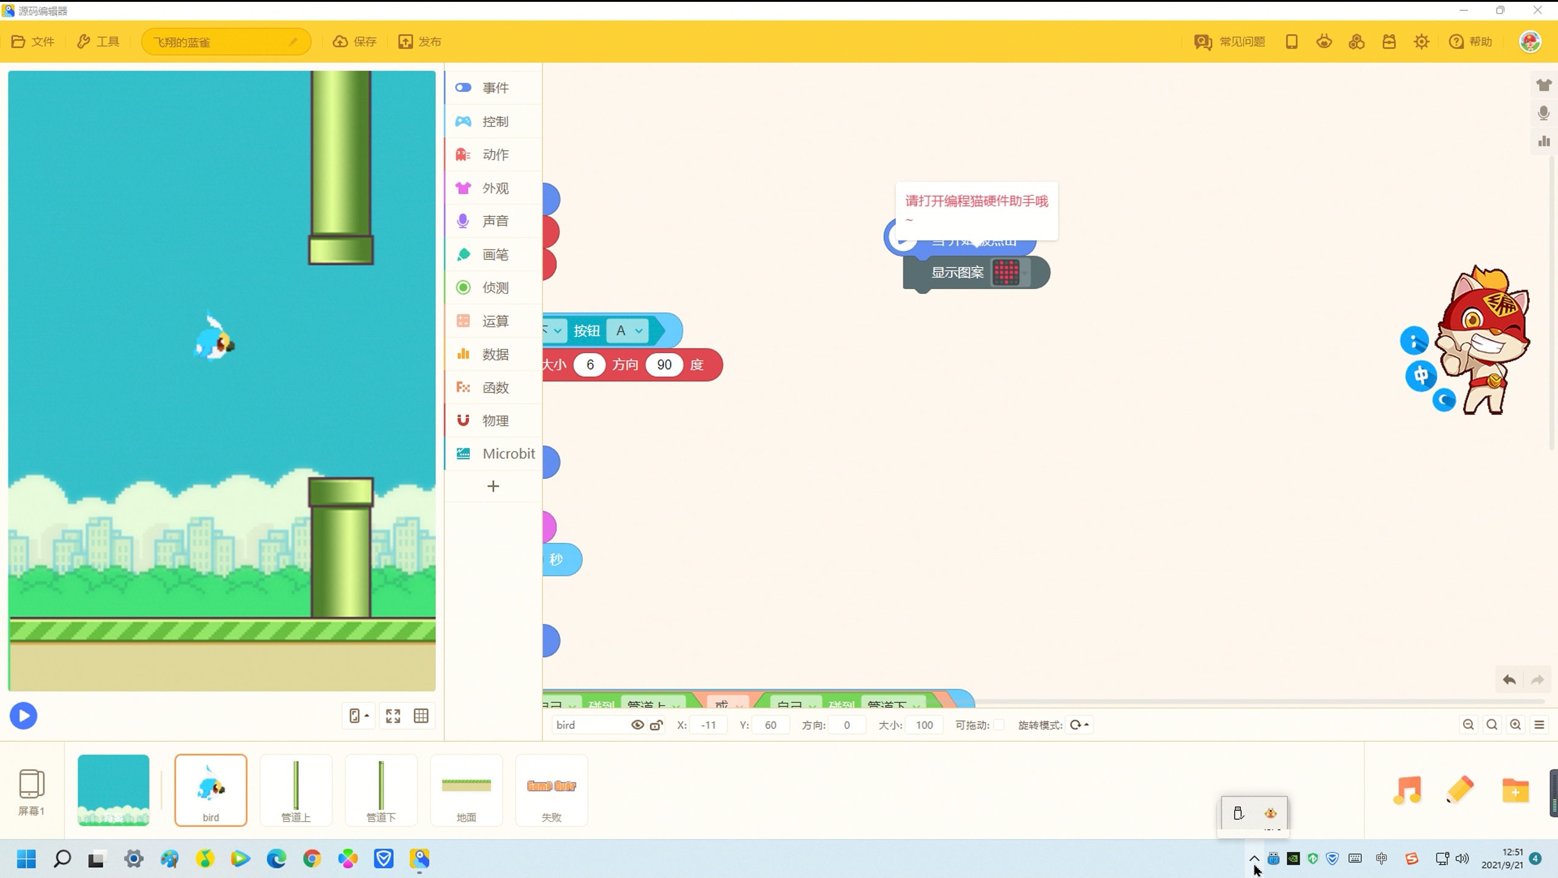This screenshot has height=878, width=1558.
Task: Click the cat-face icon in top toolbar
Action: (1324, 41)
